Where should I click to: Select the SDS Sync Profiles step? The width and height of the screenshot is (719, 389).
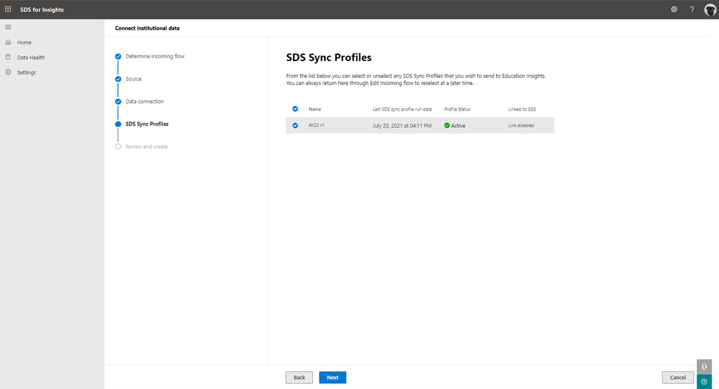[x=147, y=124]
